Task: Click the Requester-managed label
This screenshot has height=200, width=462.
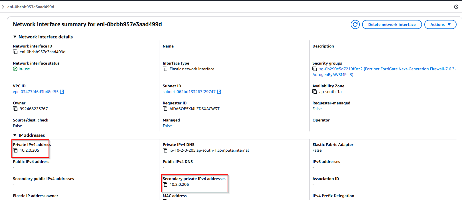Action: click(331, 103)
